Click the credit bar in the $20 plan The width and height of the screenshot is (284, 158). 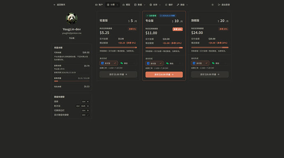[x=210, y=47]
